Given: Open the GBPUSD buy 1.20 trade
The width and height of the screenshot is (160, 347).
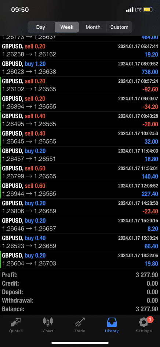Looking at the screenshot, I should tap(80, 68).
